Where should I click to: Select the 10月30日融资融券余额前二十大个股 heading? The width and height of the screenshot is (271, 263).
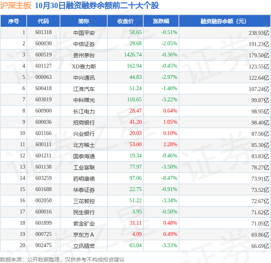pos(97,5)
